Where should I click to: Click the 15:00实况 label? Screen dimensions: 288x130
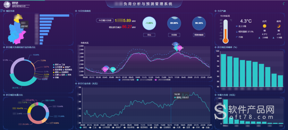click(225, 16)
